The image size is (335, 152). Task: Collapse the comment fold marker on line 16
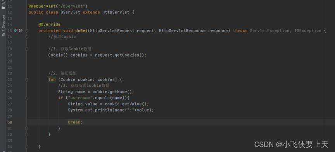tap(27, 37)
